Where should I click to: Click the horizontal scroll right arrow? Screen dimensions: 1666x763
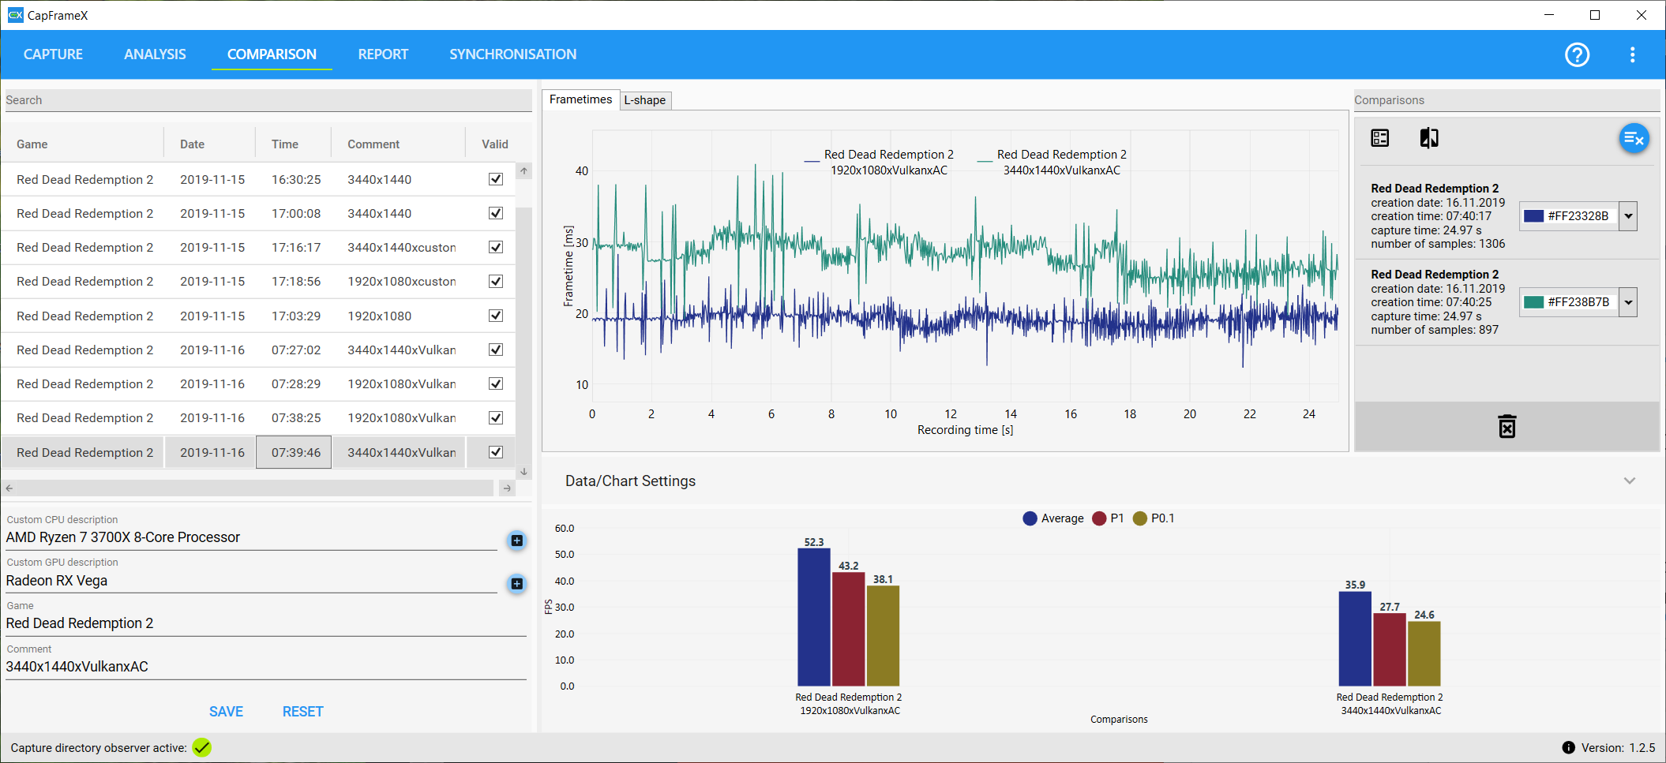coord(507,488)
